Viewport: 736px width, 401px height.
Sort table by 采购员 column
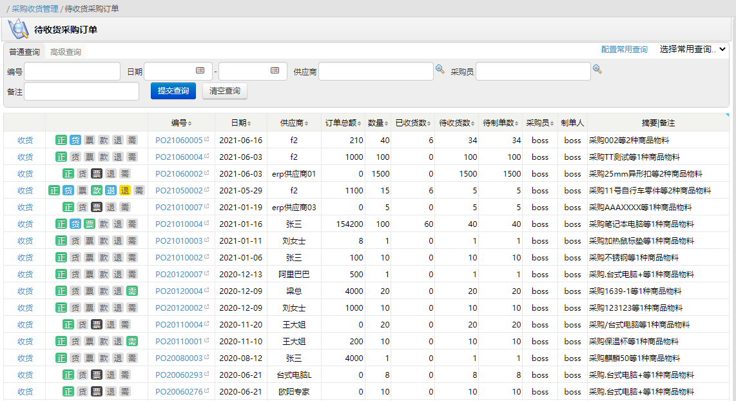click(540, 123)
